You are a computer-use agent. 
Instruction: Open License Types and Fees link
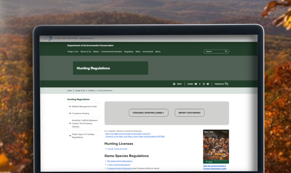(117, 149)
